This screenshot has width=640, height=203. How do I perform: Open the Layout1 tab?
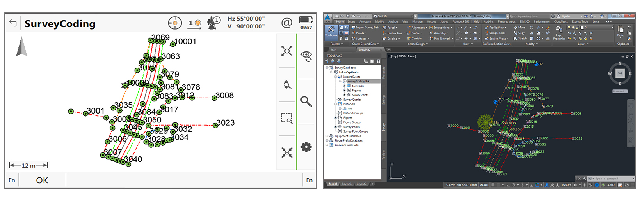click(347, 184)
